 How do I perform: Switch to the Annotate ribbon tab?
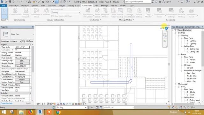click(52, 6)
